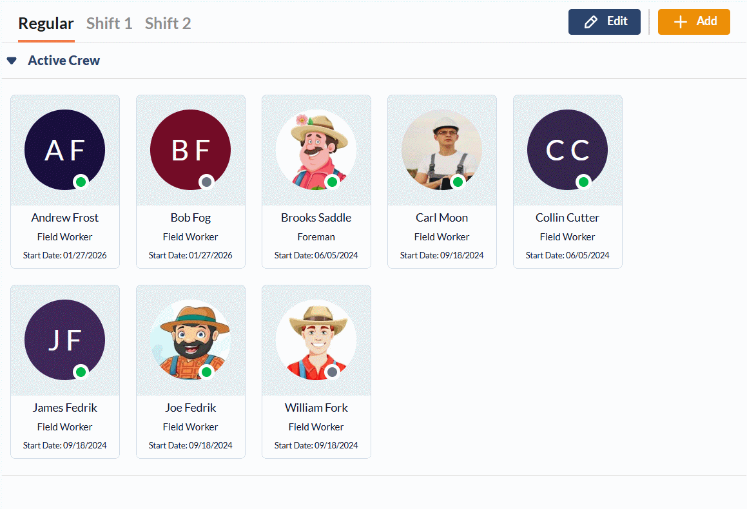Click Bob Fog's gray status indicator
The image size is (747, 509).
(206, 182)
